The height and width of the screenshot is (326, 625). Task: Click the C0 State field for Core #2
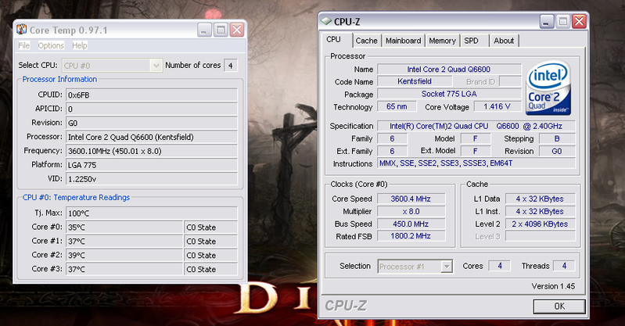pyautogui.click(x=211, y=255)
